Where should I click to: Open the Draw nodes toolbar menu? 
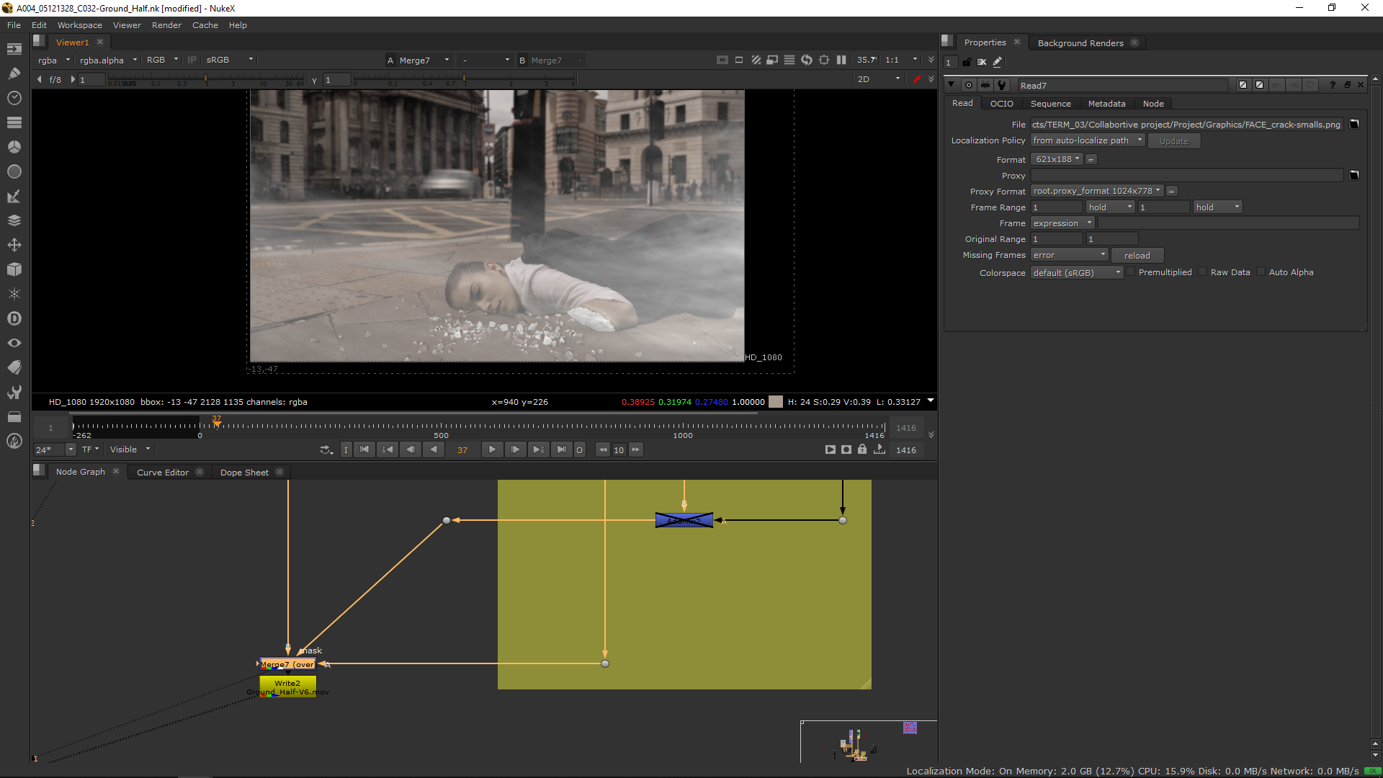tap(14, 73)
